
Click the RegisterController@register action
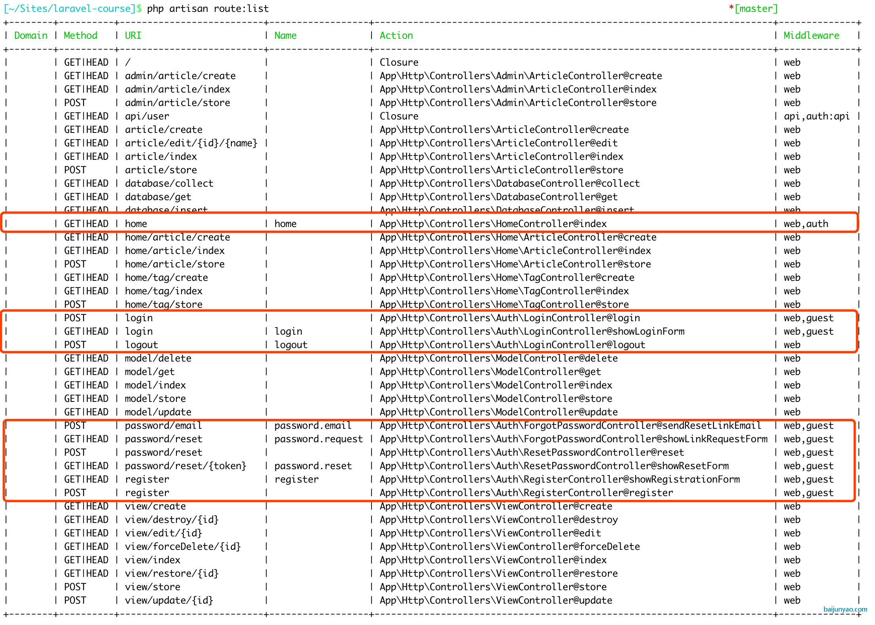(x=526, y=493)
